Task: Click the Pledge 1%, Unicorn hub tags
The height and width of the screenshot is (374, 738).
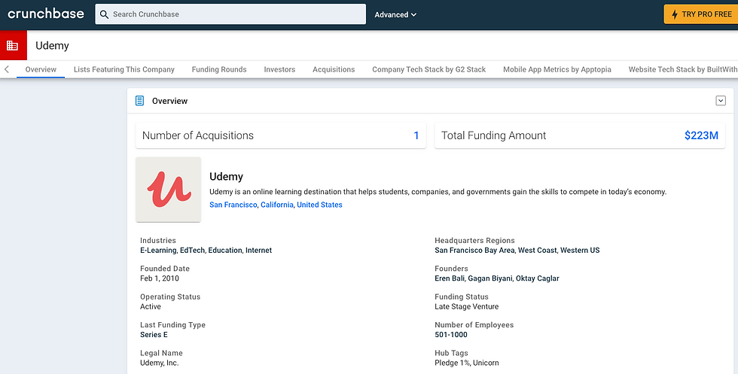Action: 467,363
